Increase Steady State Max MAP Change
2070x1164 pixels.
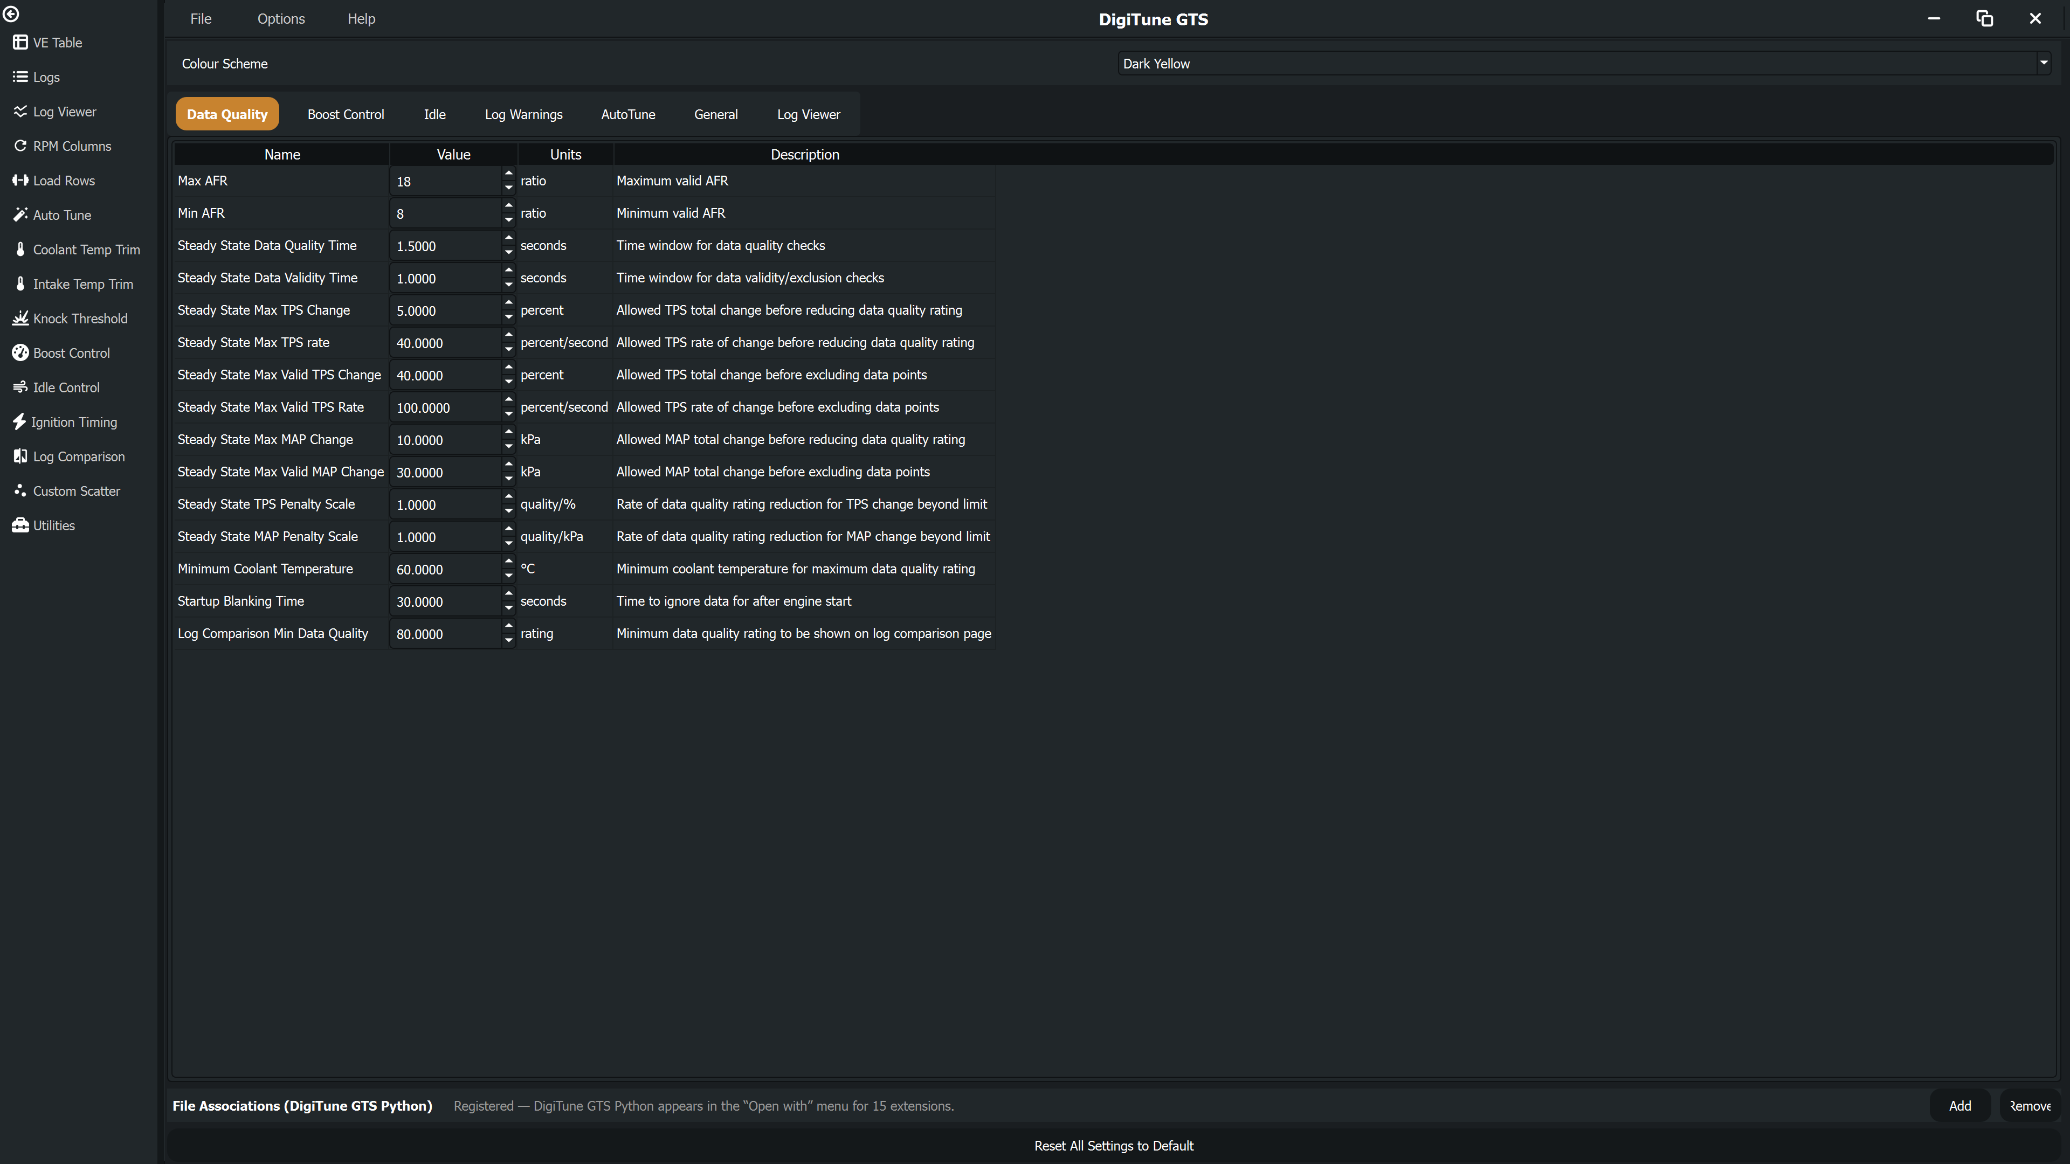[509, 432]
